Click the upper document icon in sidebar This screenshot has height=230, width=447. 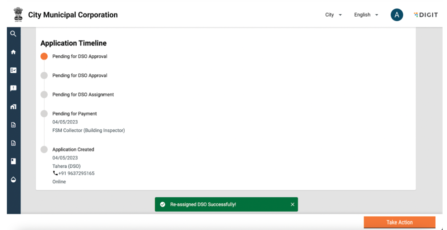click(13, 125)
